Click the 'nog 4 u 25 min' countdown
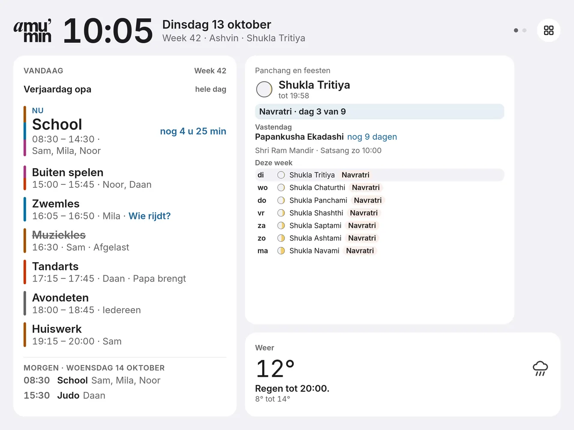The width and height of the screenshot is (574, 430). tap(193, 131)
